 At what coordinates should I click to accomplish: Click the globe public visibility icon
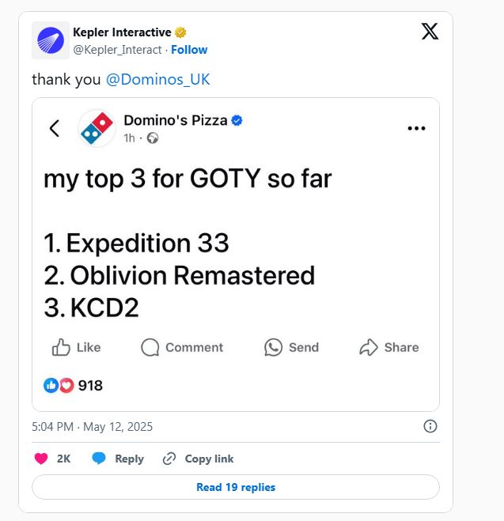153,138
